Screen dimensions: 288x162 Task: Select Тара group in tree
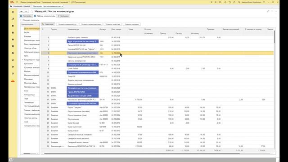coord(26,99)
